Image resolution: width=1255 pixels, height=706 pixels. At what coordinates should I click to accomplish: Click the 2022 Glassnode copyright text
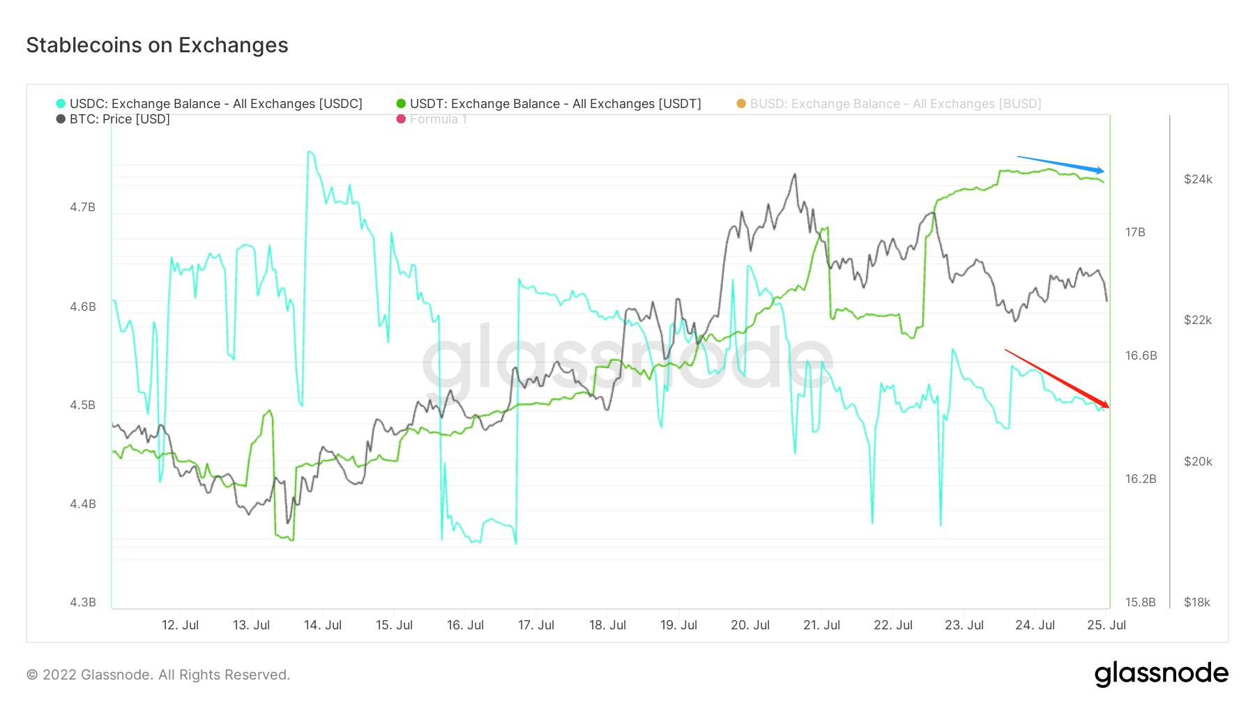(158, 675)
